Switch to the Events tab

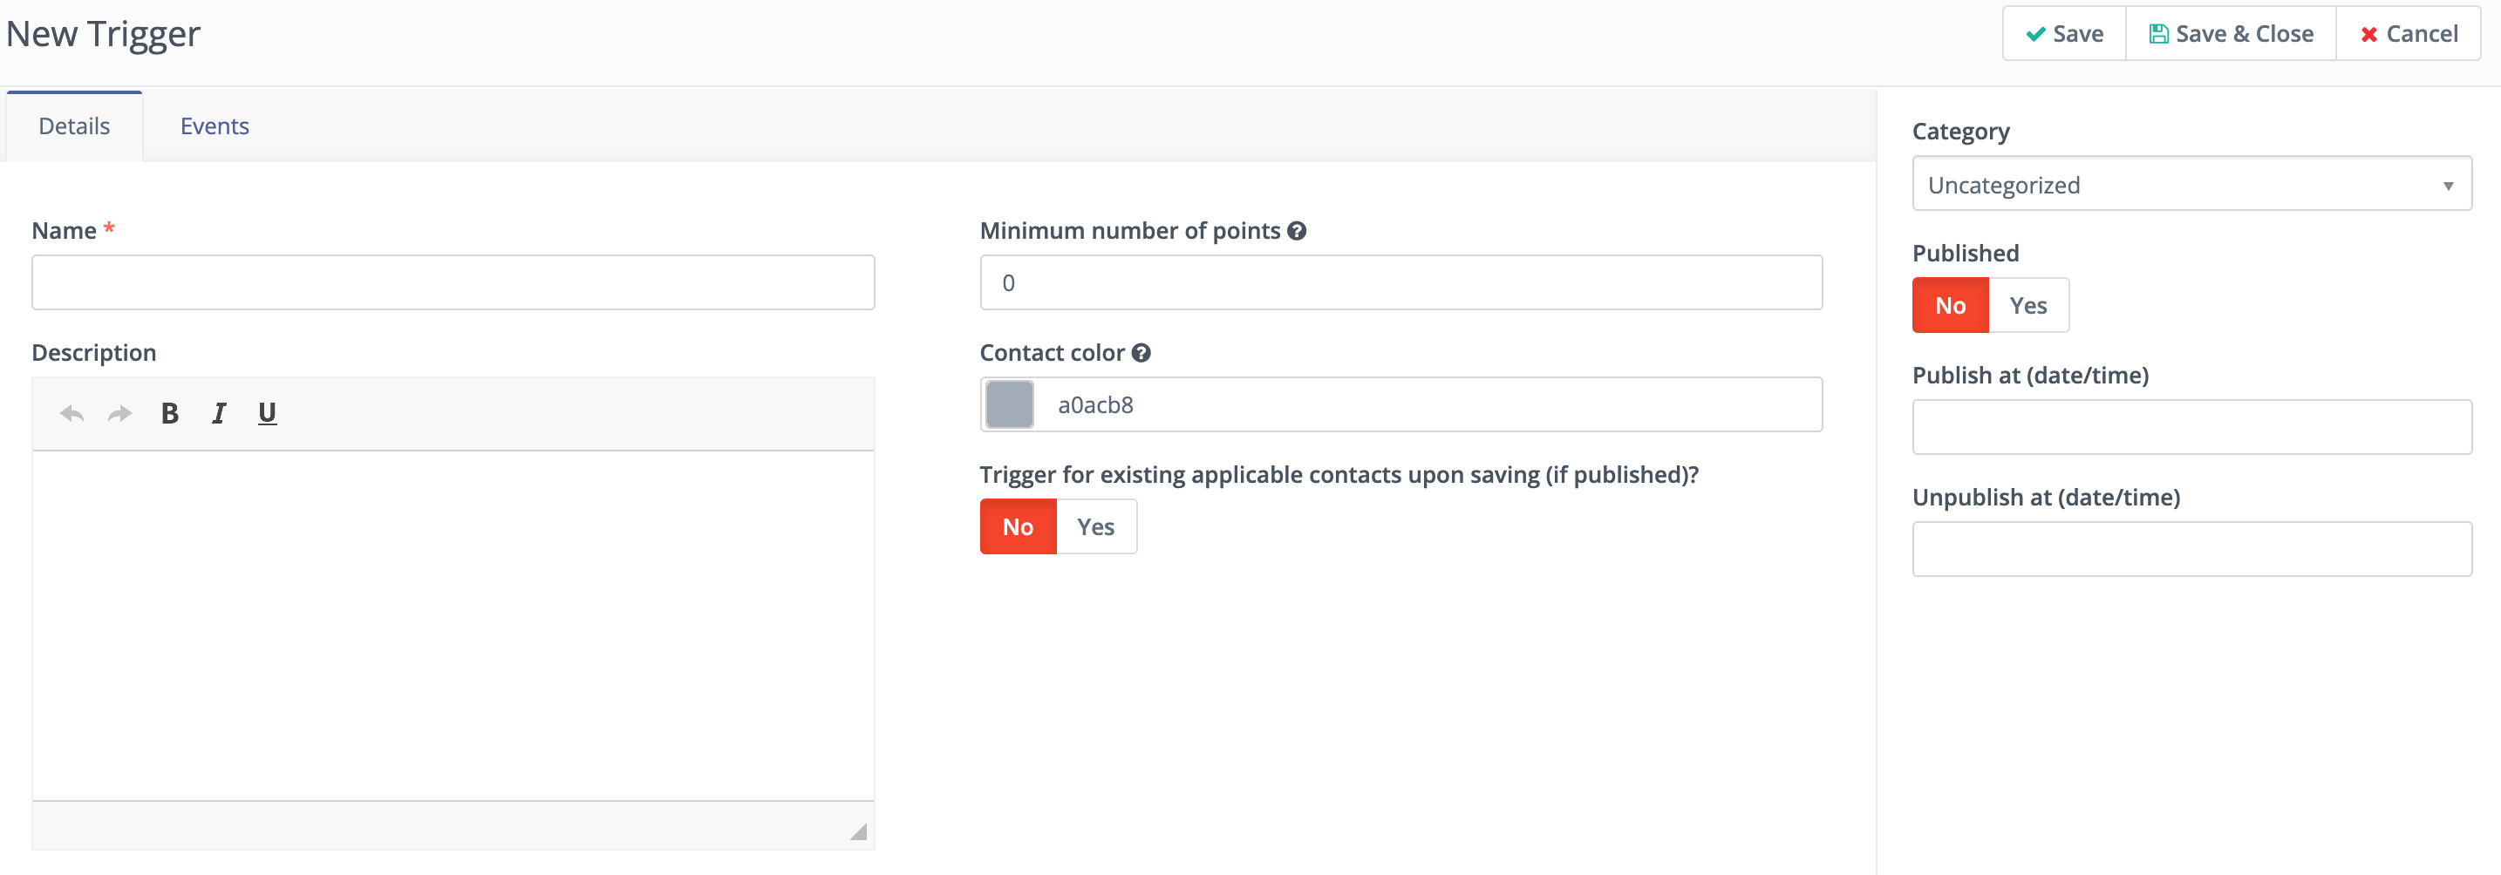tap(215, 126)
